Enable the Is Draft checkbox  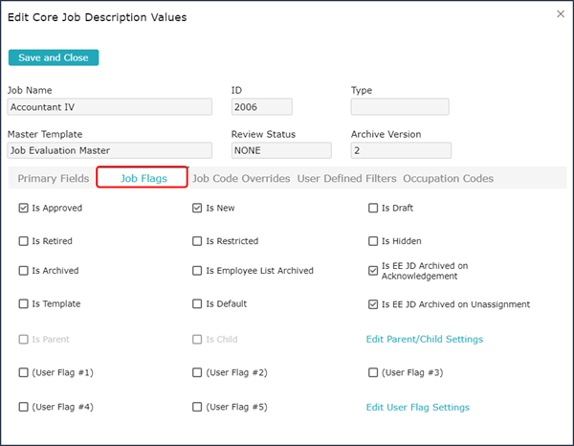(373, 208)
